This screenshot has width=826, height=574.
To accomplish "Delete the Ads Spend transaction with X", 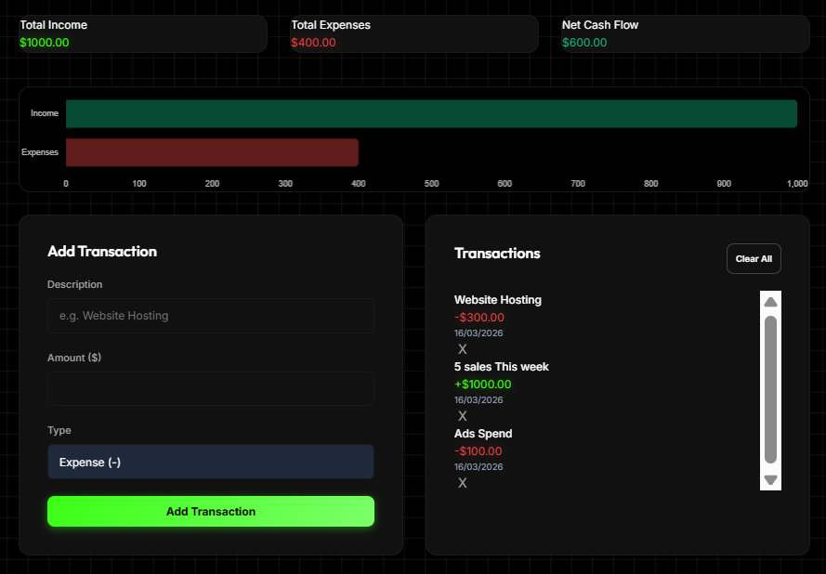I will tap(463, 483).
